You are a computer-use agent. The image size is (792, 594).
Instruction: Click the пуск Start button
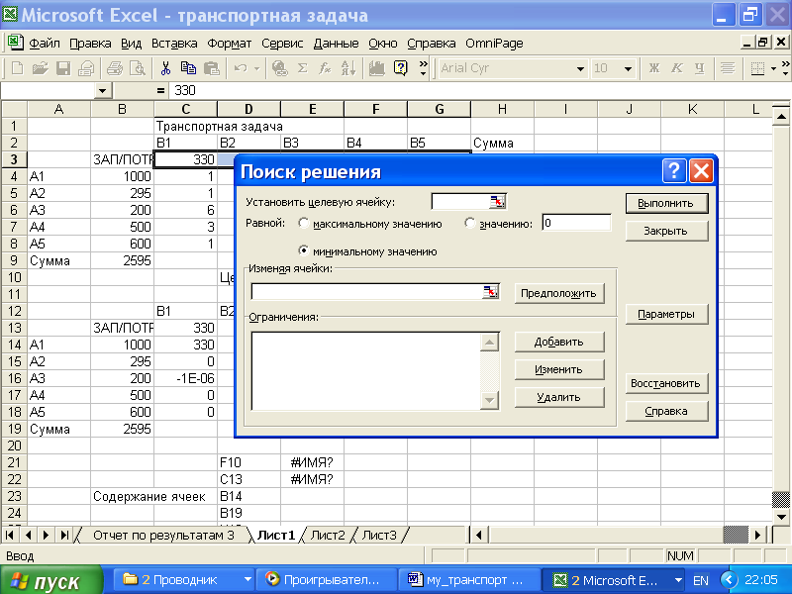(x=51, y=580)
